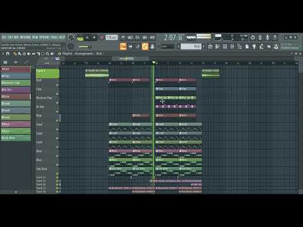Select the playlist Playback speaker tool
The width and height of the screenshot is (303, 227).
(52, 54)
